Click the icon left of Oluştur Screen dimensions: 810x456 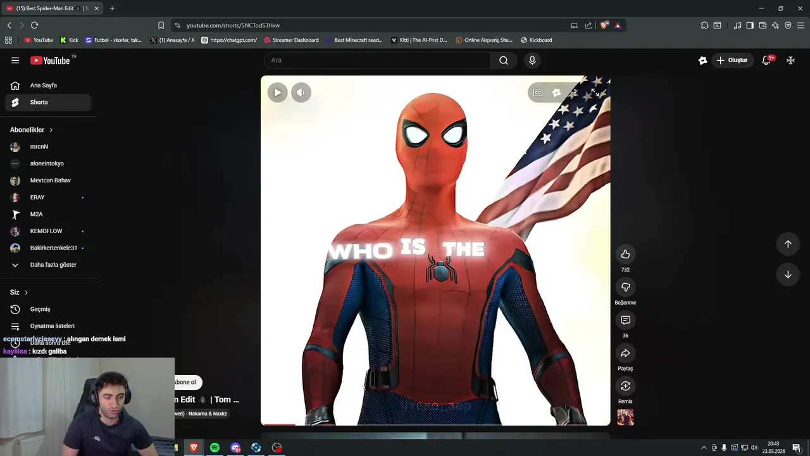click(702, 60)
